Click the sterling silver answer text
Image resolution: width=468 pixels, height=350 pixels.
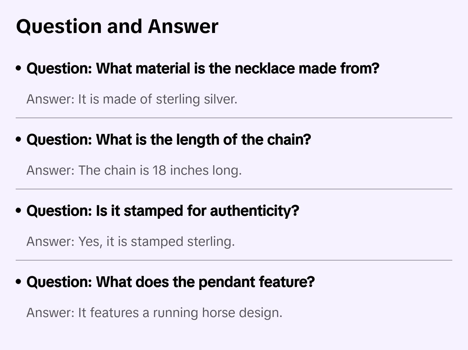point(132,99)
